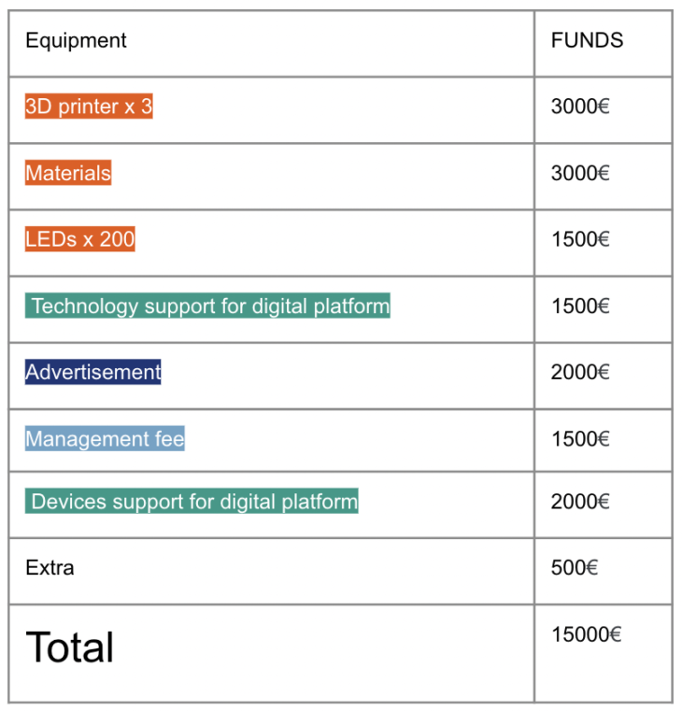This screenshot has width=682, height=711.
Task: Select the orange Materials label
Action: click(68, 173)
